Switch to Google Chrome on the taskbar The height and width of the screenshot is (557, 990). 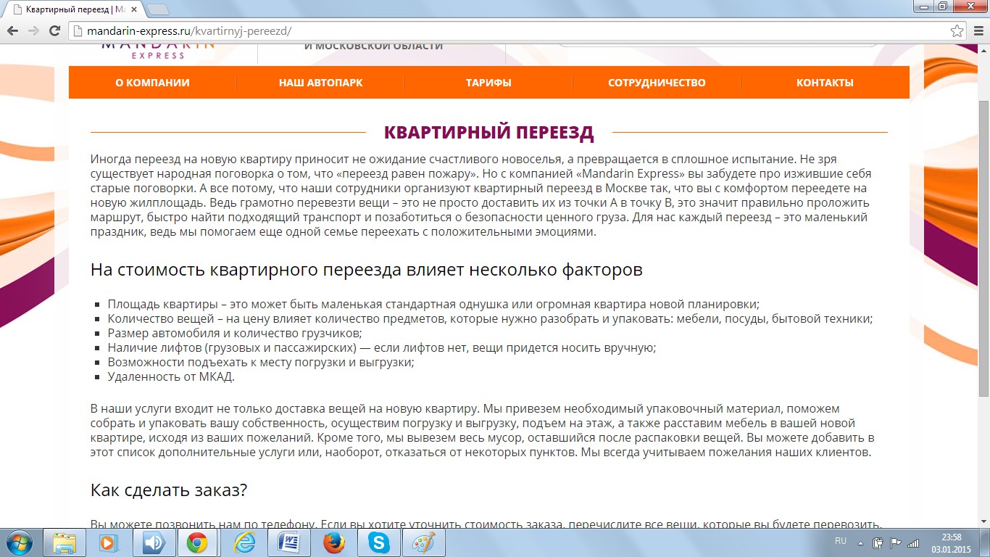pyautogui.click(x=197, y=542)
